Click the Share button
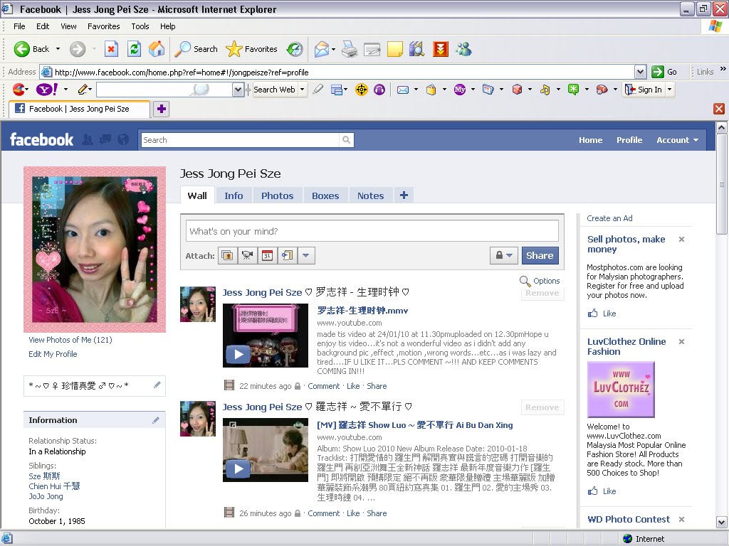Image resolution: width=729 pixels, height=546 pixels. click(x=540, y=255)
